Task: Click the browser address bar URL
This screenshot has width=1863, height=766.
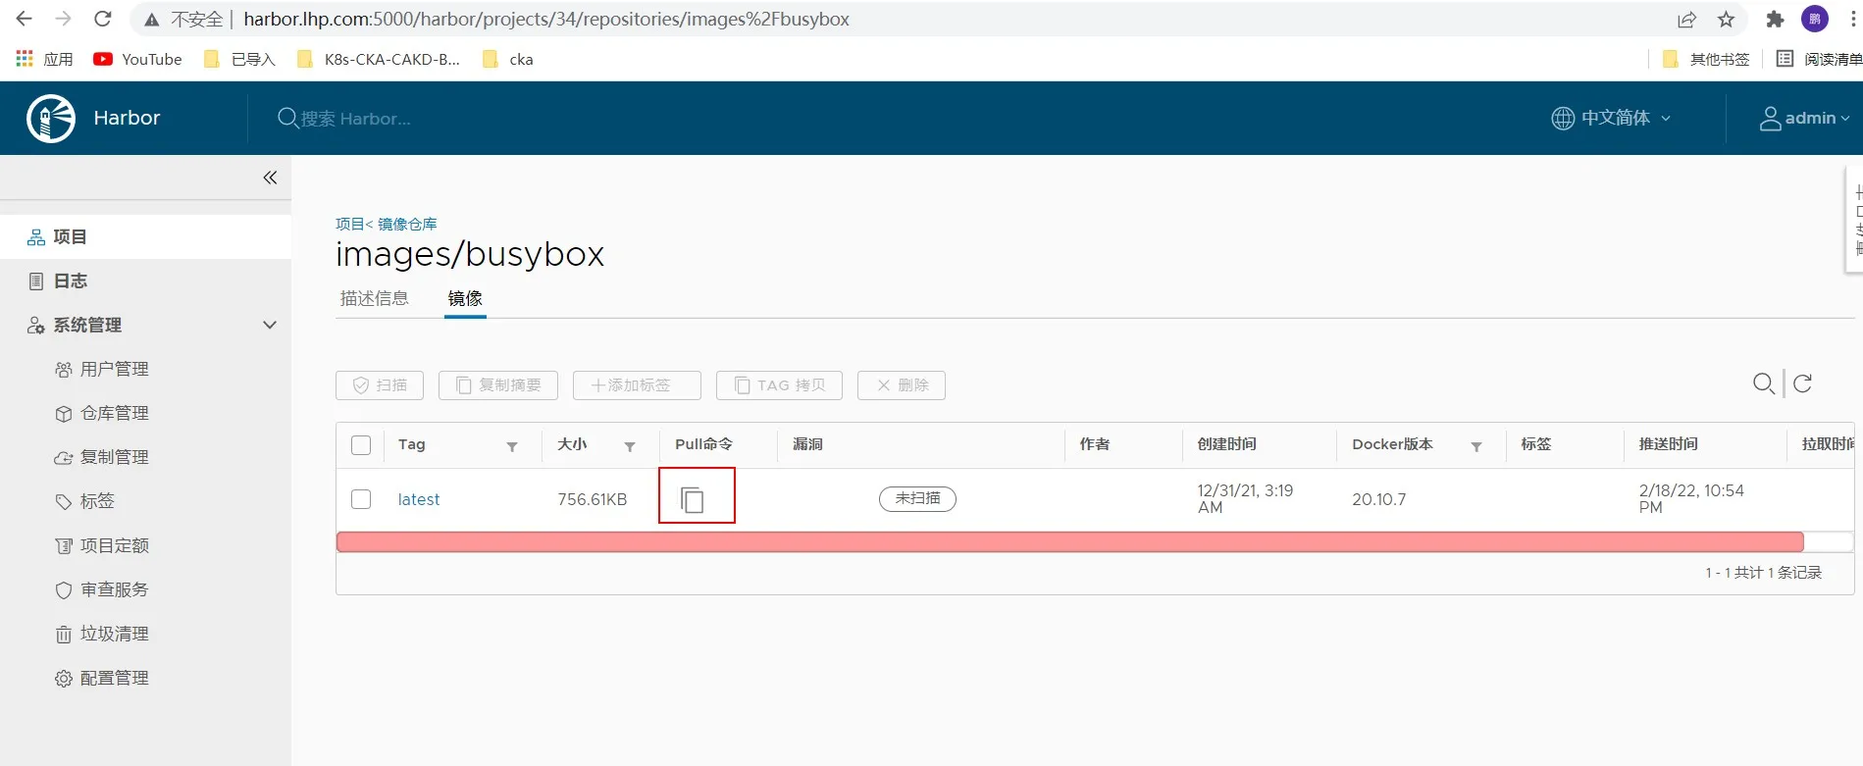Action: [x=546, y=19]
